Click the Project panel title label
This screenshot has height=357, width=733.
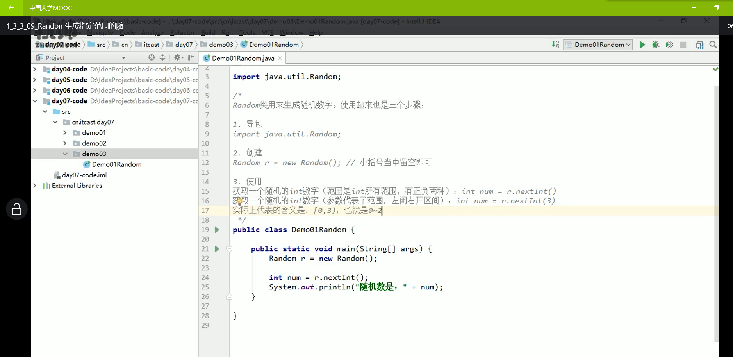point(55,58)
